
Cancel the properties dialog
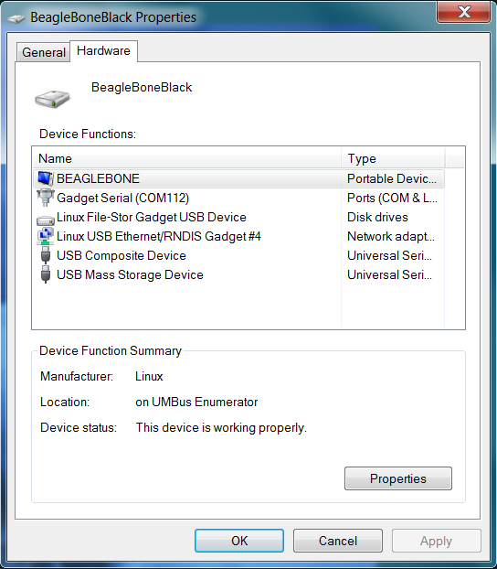point(338,541)
